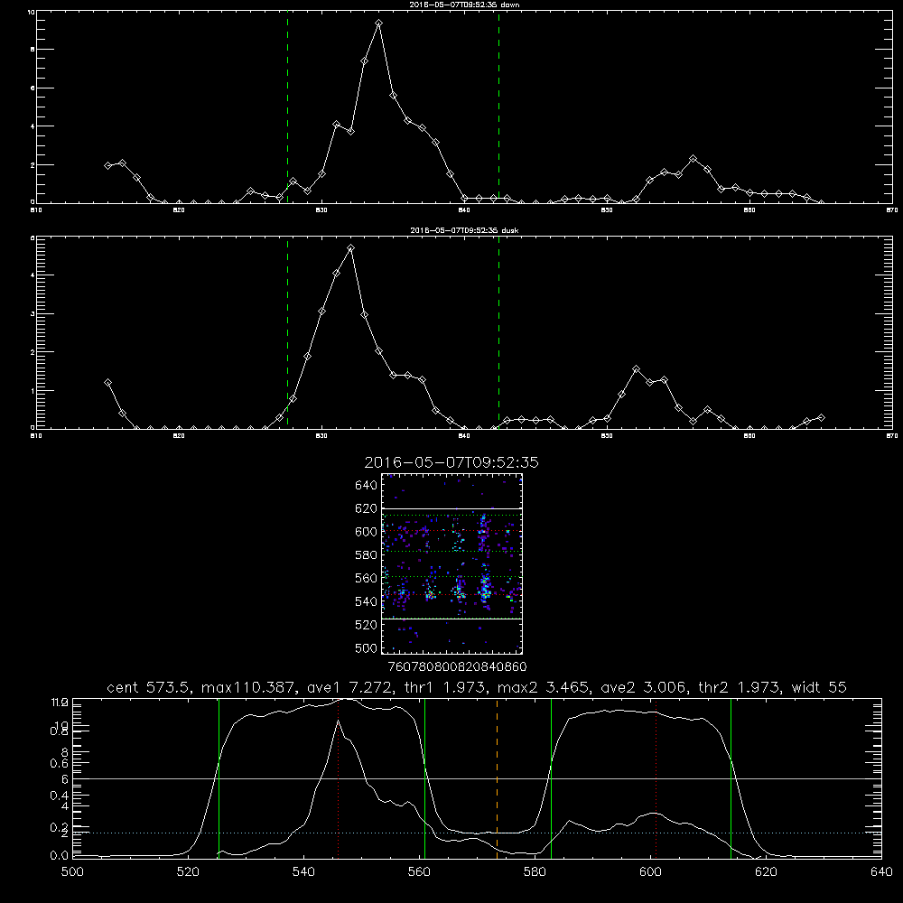This screenshot has height=903, width=903.
Task: Select the first diamond marker in dusk plot
Action: click(x=107, y=382)
